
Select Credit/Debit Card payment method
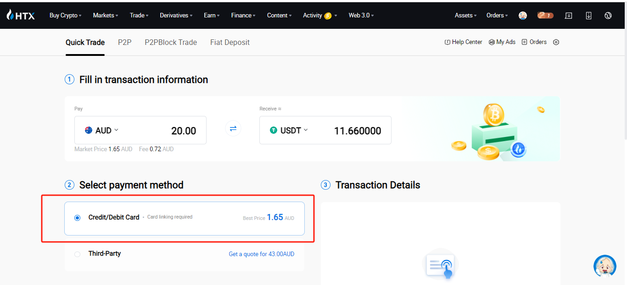(x=77, y=218)
